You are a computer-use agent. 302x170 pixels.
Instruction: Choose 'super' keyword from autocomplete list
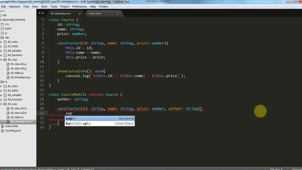tap(100, 119)
